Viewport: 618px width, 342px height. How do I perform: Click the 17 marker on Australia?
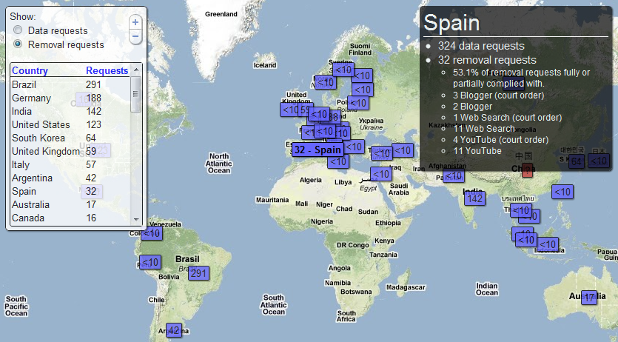pos(589,298)
